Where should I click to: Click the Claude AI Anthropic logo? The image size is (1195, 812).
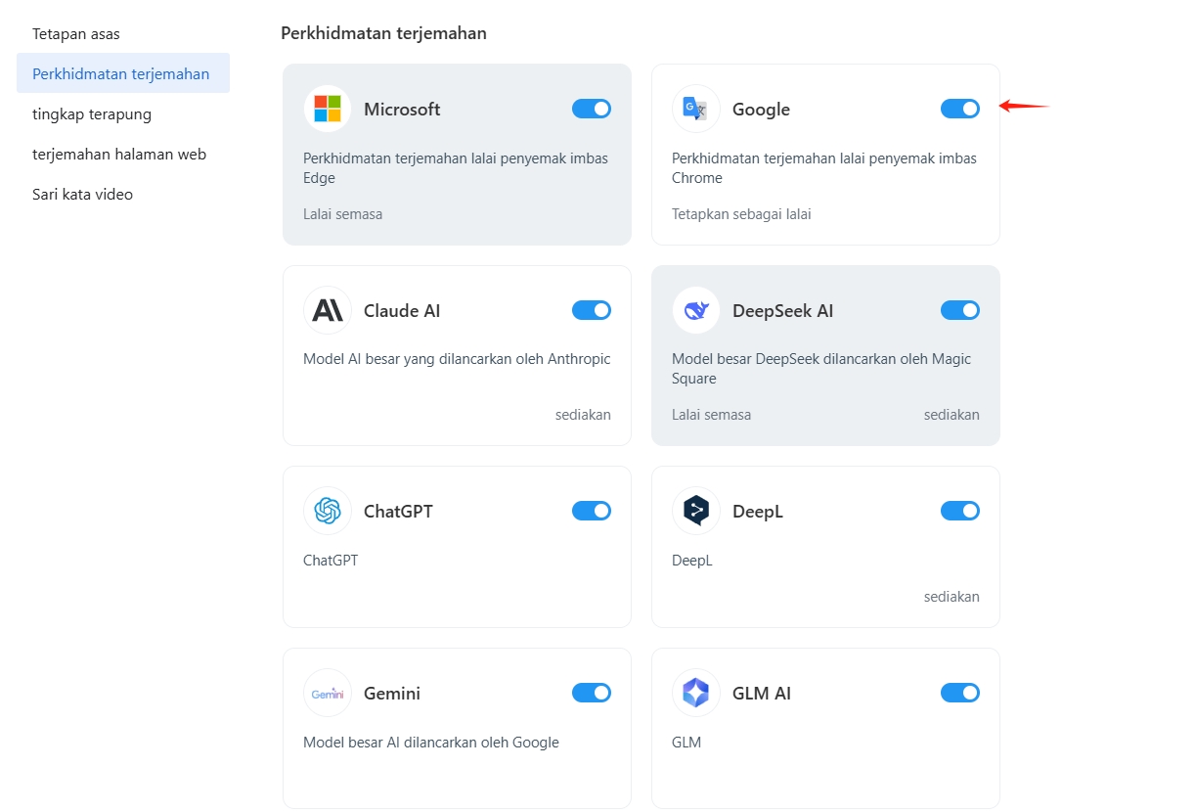tap(328, 310)
